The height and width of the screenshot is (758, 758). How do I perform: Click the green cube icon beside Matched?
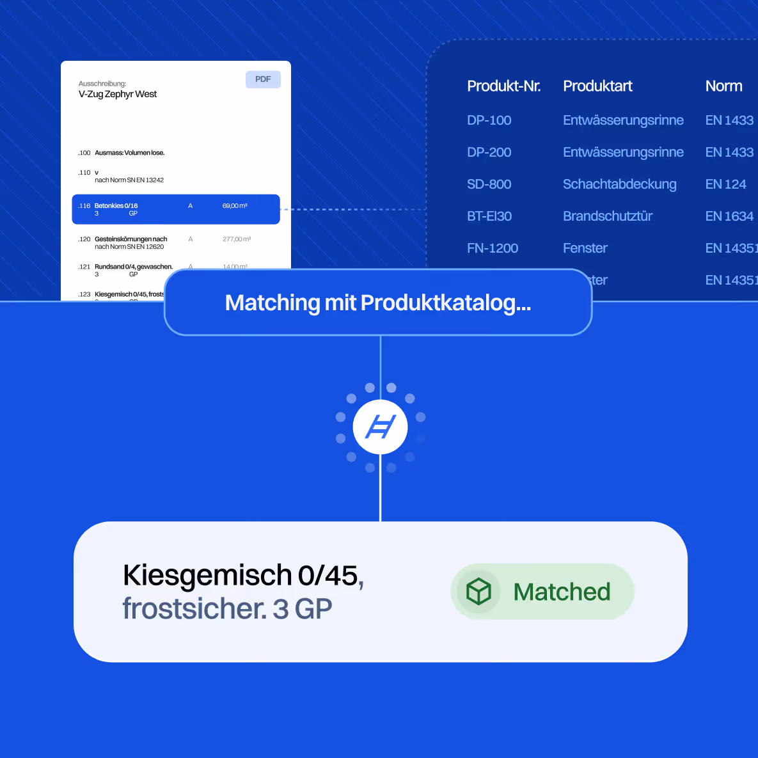pos(478,591)
